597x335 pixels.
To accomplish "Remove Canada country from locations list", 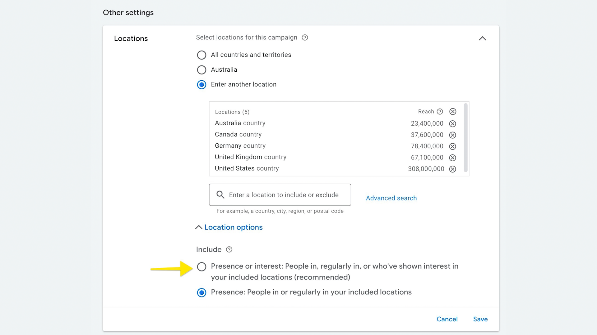I will [452, 135].
